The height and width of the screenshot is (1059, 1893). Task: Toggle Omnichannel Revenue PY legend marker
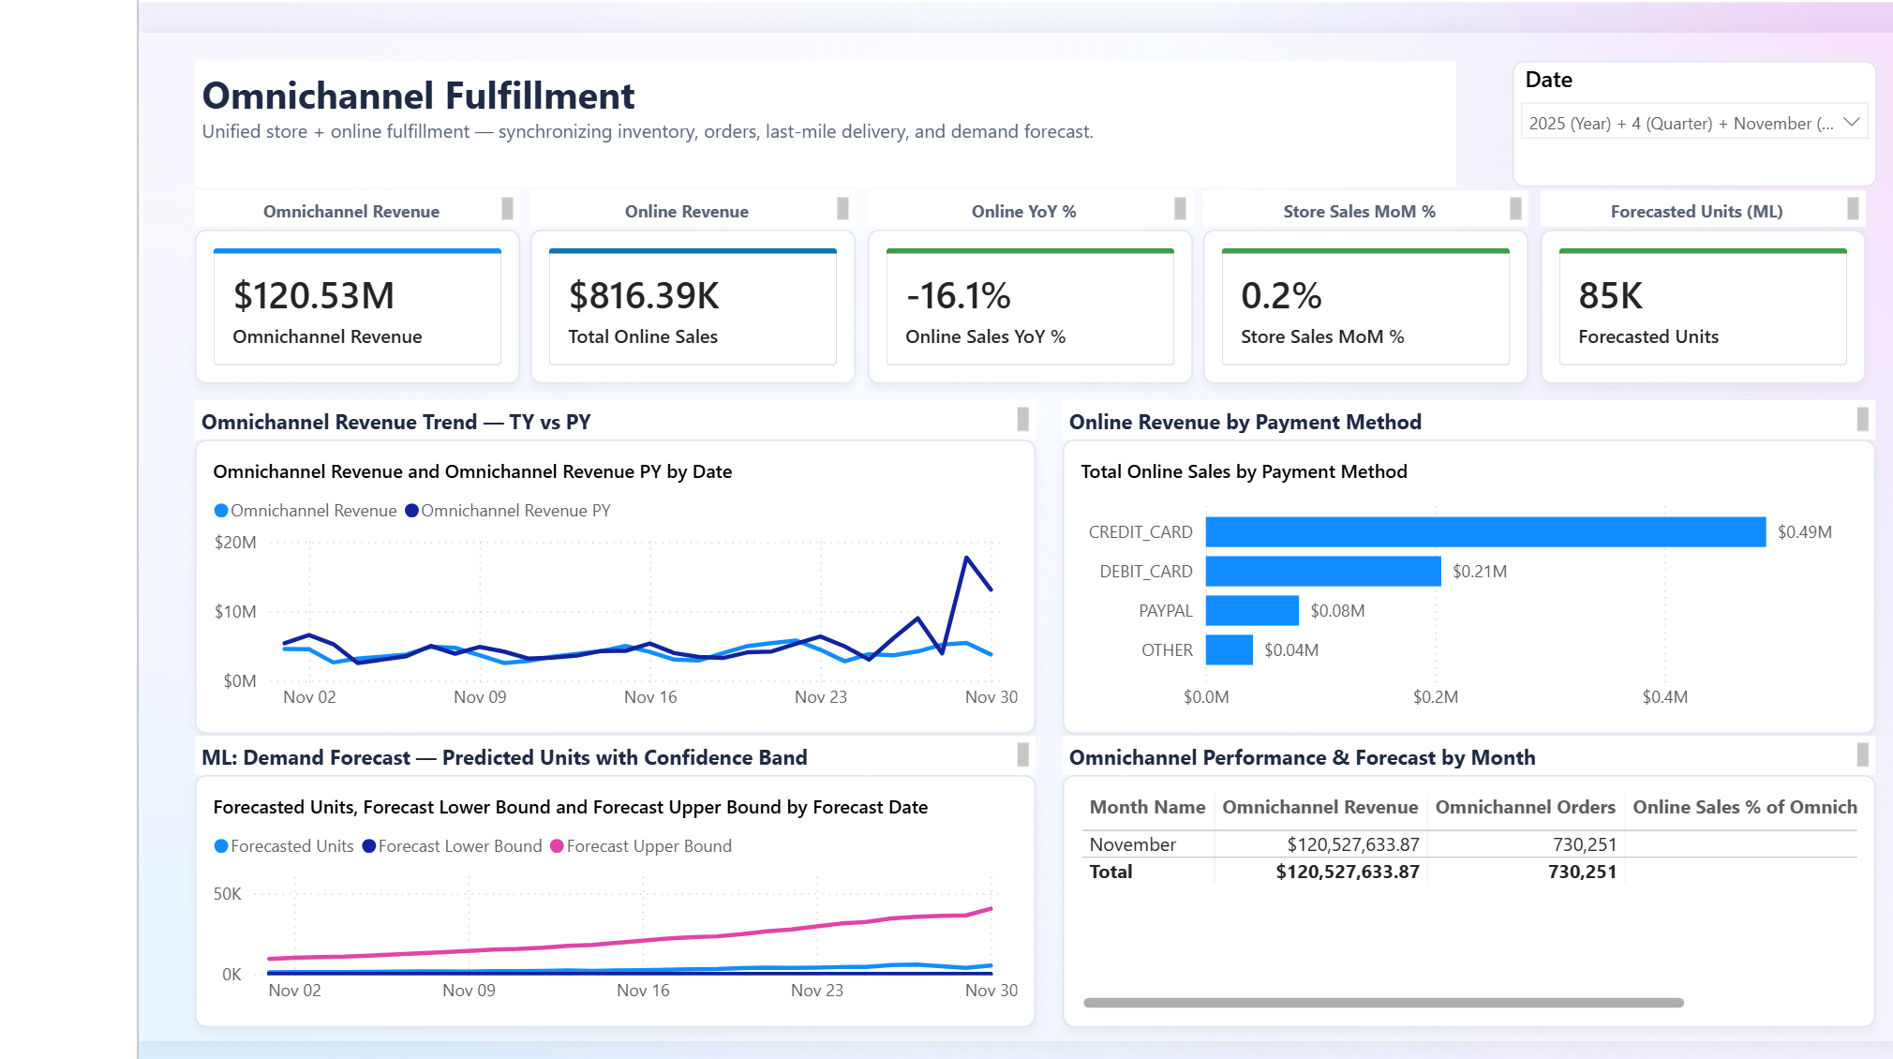click(x=411, y=511)
